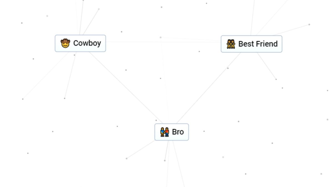Click the faint line between Cowboy and Best Friend
This screenshot has width=333, height=187.
click(x=133, y=42)
